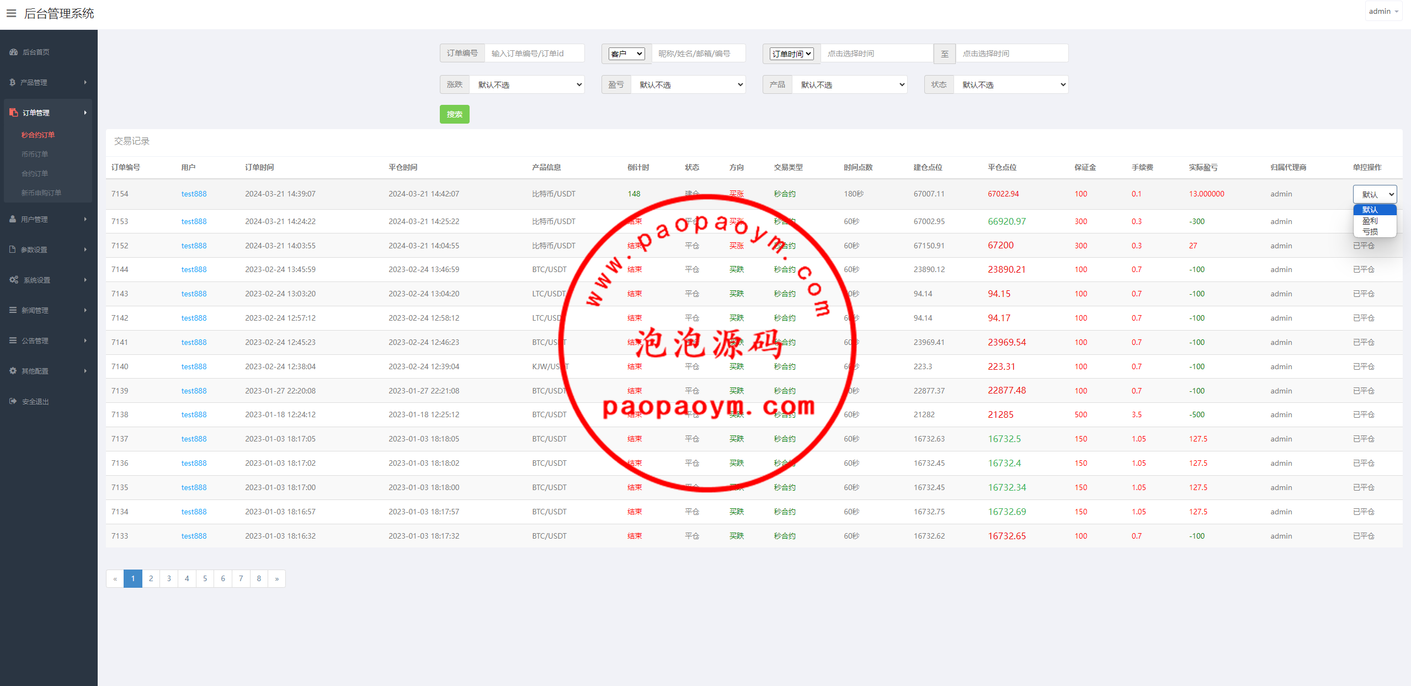Click the next page » button

[x=276, y=578]
